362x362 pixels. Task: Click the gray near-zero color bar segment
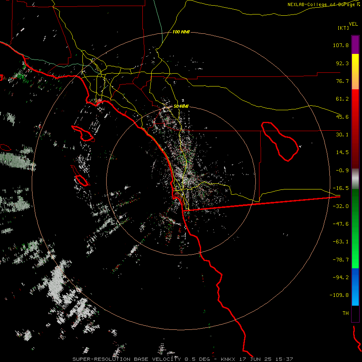tap(355, 179)
